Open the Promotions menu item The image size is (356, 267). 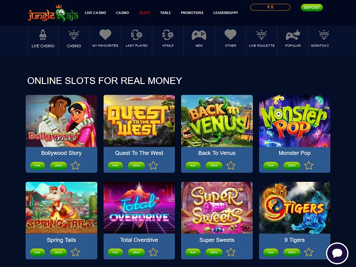click(192, 13)
